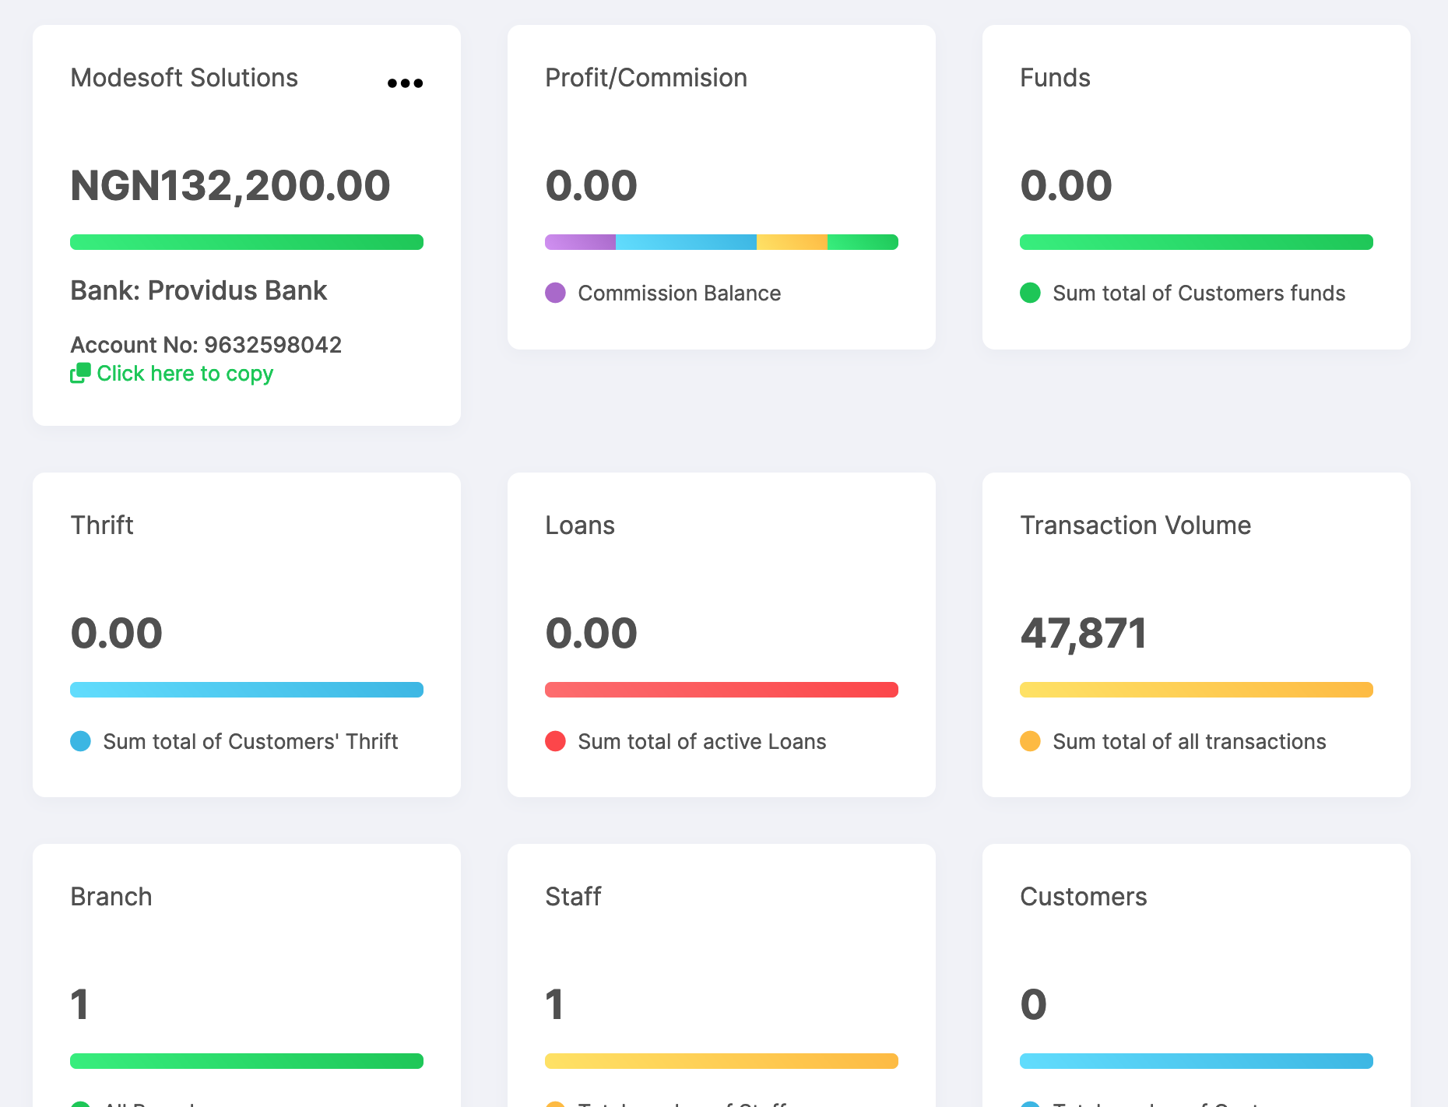The image size is (1448, 1107).
Task: Click the Transaction Volume heading
Action: coord(1136,525)
